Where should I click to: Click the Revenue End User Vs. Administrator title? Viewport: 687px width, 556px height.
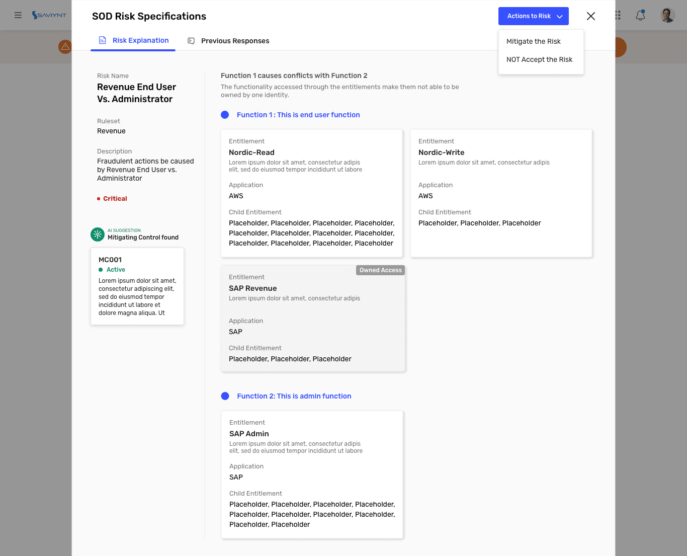coord(137,93)
